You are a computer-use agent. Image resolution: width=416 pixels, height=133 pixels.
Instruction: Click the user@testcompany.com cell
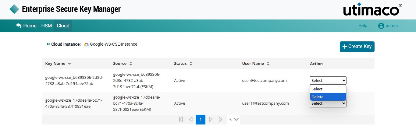pyautogui.click(x=265, y=81)
